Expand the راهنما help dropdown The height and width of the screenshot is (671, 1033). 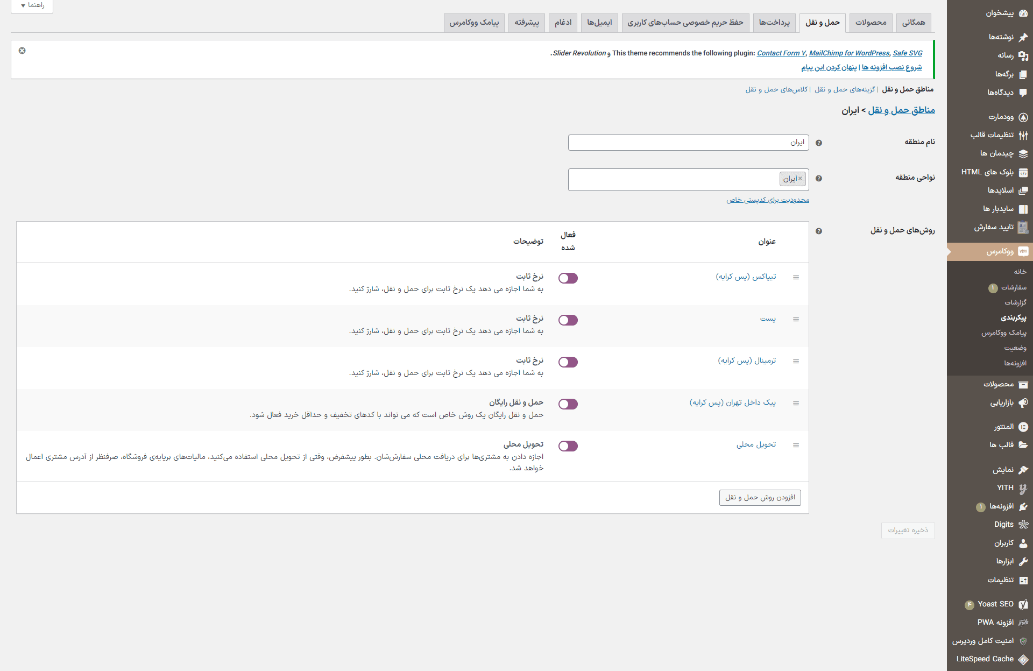[32, 5]
